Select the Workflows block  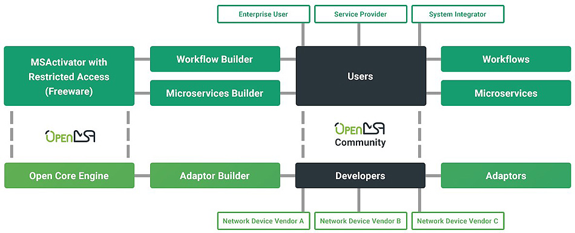coord(506,59)
